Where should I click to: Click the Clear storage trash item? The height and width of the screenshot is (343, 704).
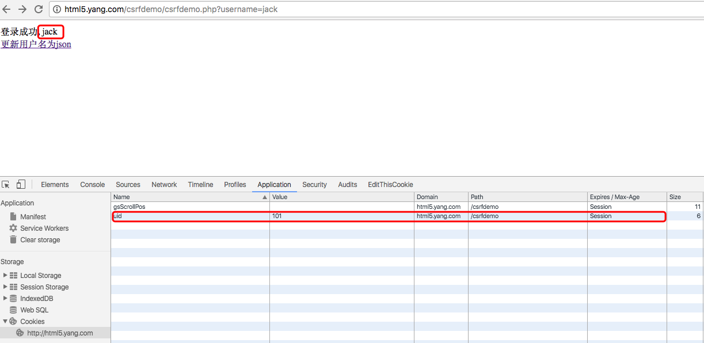point(40,240)
